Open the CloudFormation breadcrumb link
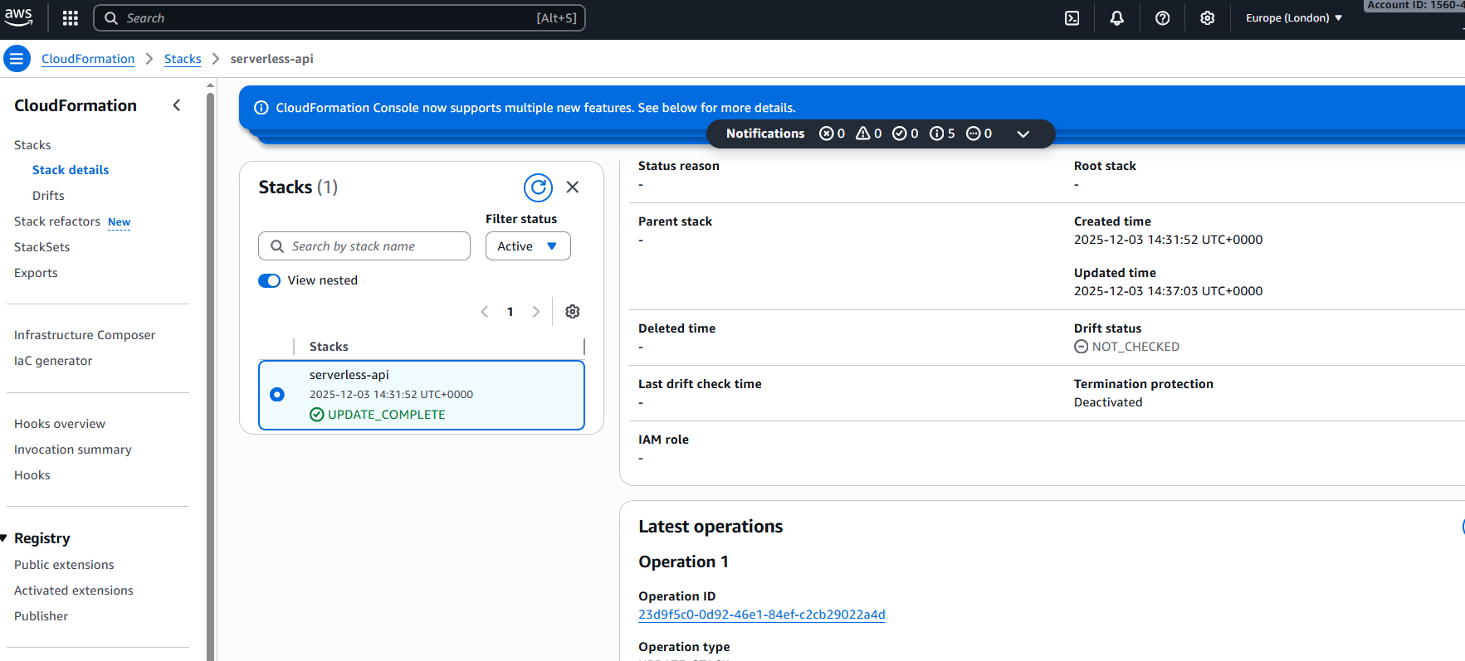 [x=88, y=59]
